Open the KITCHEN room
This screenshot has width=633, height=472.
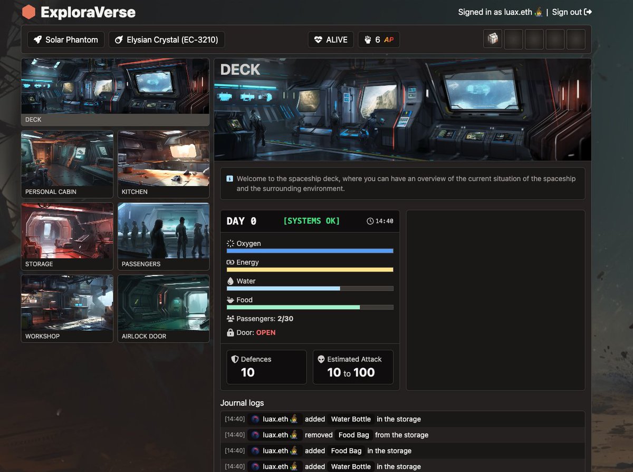pyautogui.click(x=164, y=164)
